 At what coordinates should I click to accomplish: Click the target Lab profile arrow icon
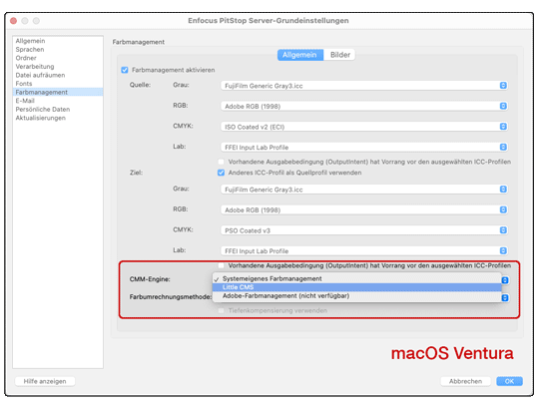point(503,250)
